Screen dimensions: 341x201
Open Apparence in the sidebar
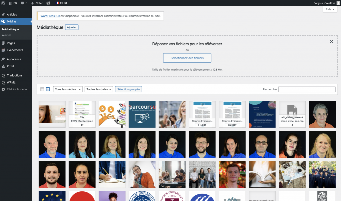[x=16, y=59]
